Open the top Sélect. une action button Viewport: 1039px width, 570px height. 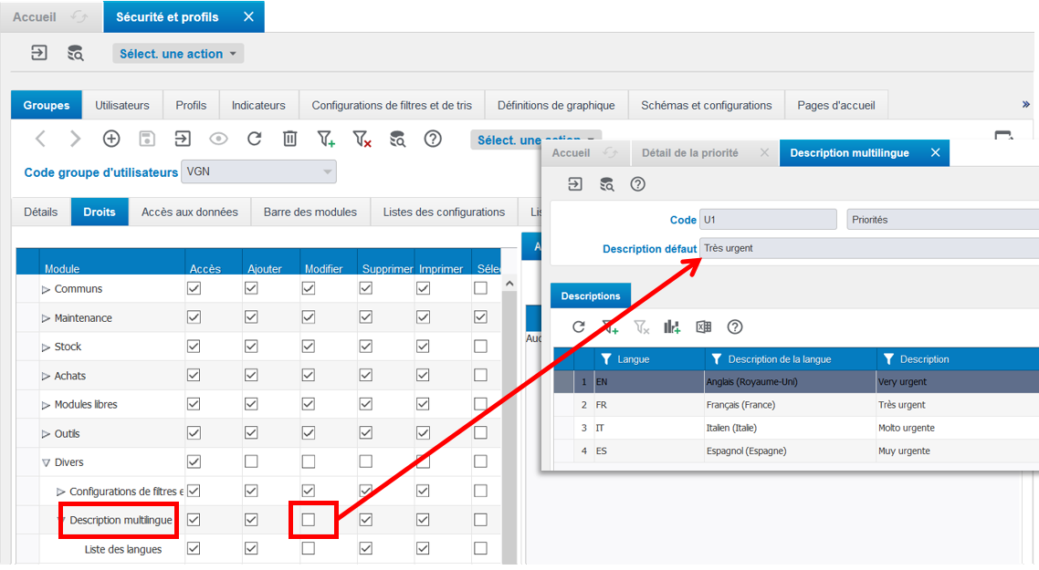click(x=178, y=54)
